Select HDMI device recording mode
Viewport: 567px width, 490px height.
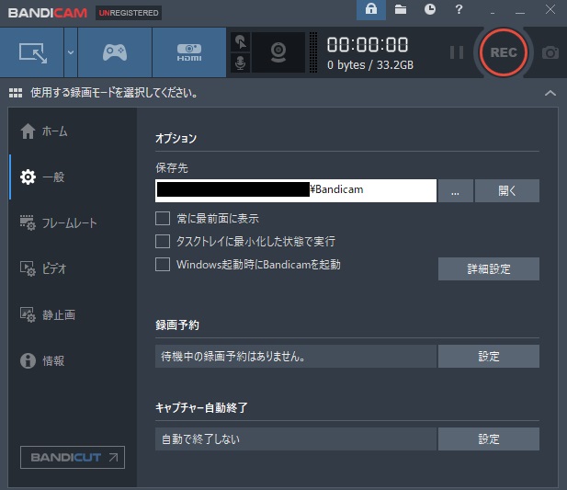pyautogui.click(x=189, y=52)
